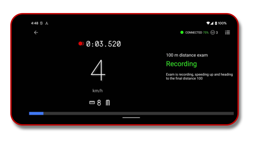
Task: Tap the bottom navigation gesture handle
Action: click(131, 118)
